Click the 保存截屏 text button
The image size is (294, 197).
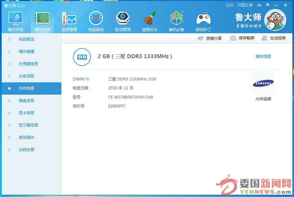[x=247, y=38]
